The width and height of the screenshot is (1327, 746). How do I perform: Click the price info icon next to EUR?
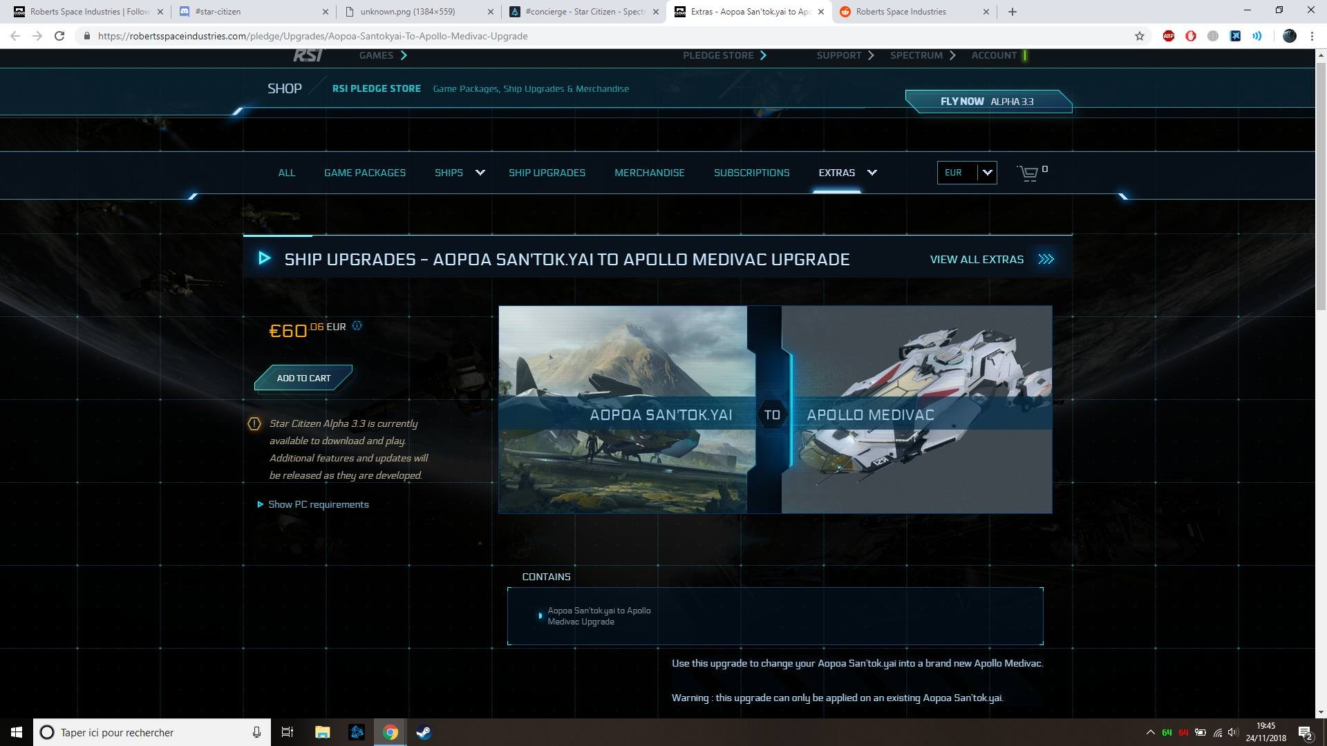point(357,326)
